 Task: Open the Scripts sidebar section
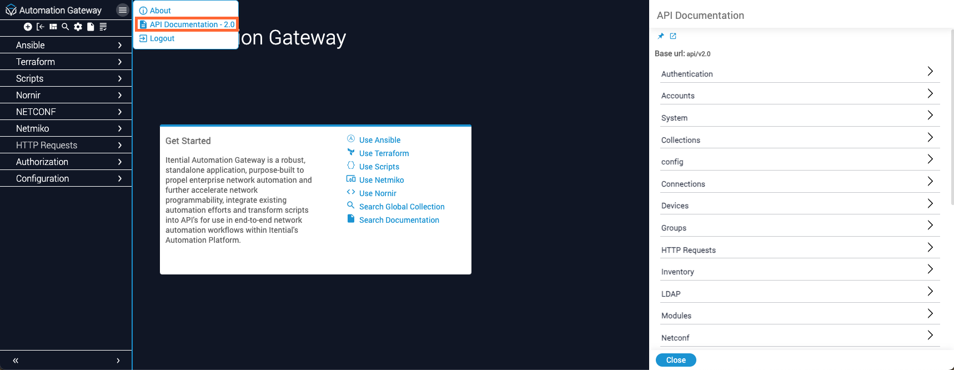coord(66,78)
